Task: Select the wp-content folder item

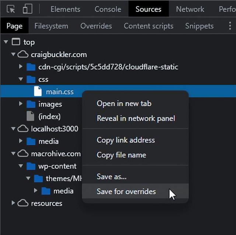Action: click(58, 166)
